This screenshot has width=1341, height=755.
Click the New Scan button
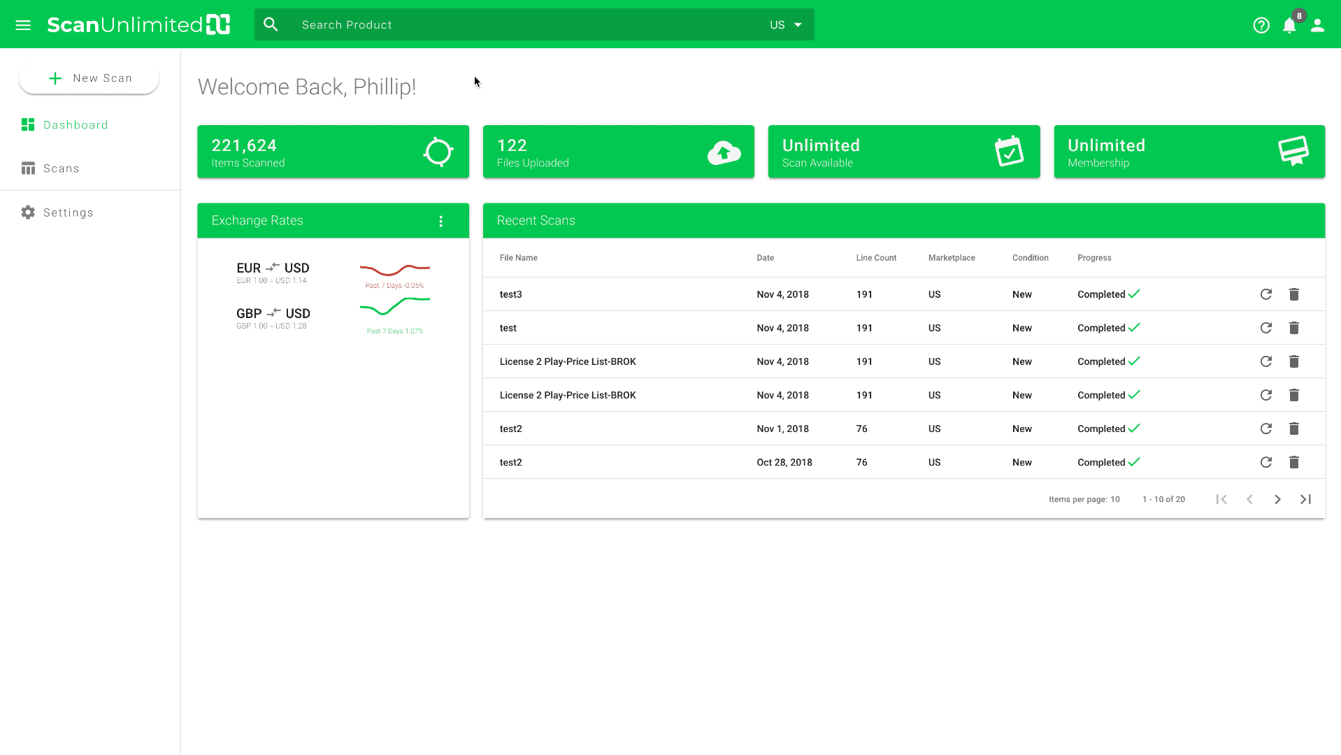(89, 78)
